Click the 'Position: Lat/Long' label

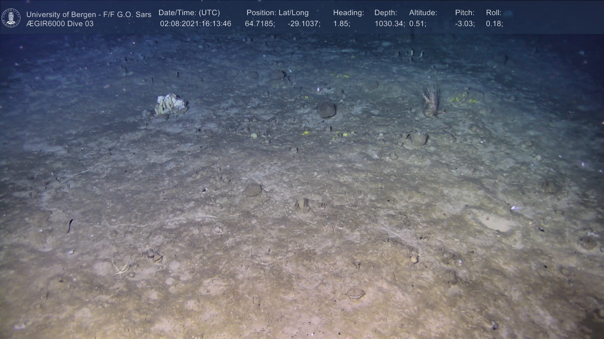click(x=277, y=13)
